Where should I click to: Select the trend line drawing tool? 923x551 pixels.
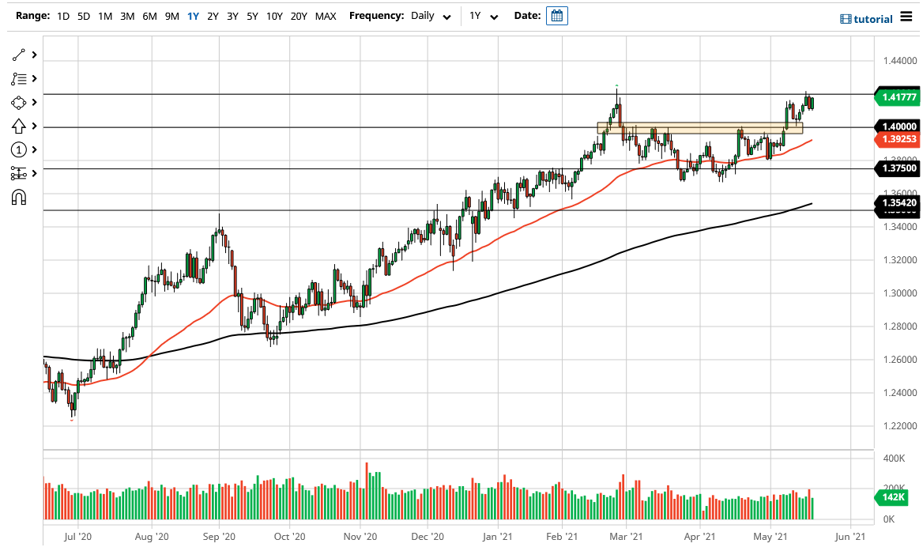[17, 55]
